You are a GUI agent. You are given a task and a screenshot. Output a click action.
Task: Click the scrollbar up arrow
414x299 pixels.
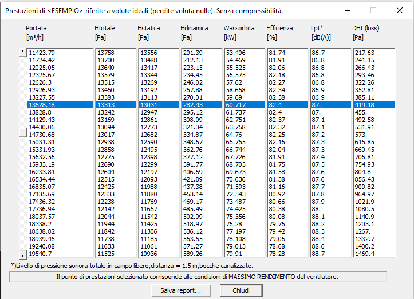coord(23,52)
